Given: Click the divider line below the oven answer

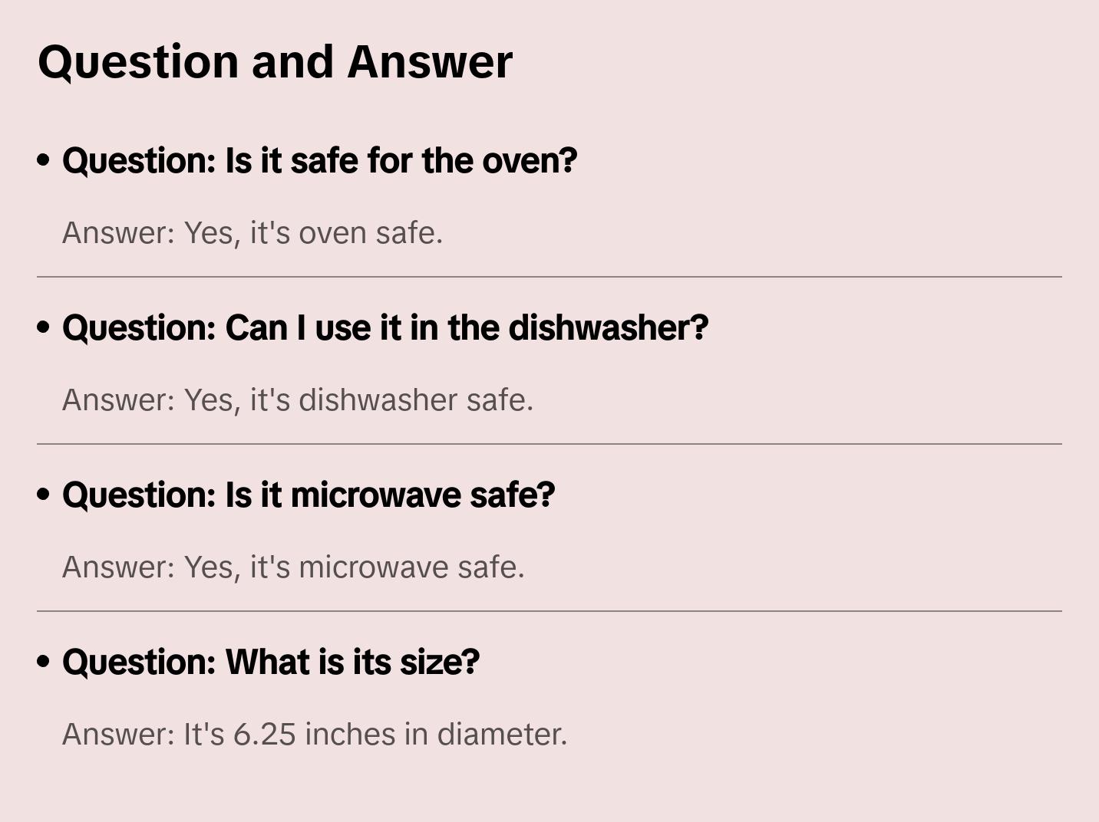Looking at the screenshot, I should pyautogui.click(x=549, y=277).
